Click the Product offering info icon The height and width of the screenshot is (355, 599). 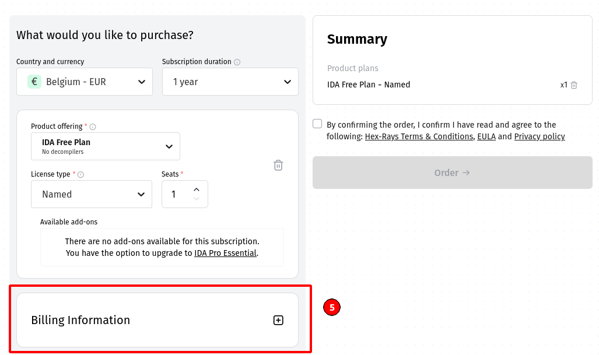point(93,126)
